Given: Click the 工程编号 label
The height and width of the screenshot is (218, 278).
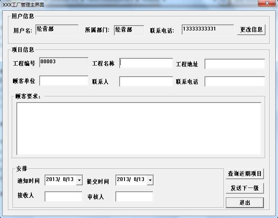Looking at the screenshot, I should [x=24, y=63].
